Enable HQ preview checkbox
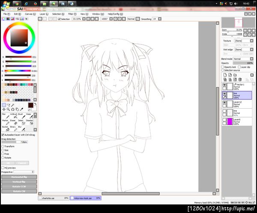Image resolution: width=257 pixels, height=213 pixels. pyautogui.click(x=3, y=168)
